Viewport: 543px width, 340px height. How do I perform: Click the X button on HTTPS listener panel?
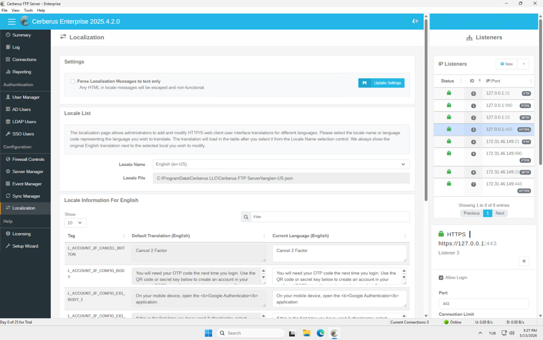tap(524, 261)
